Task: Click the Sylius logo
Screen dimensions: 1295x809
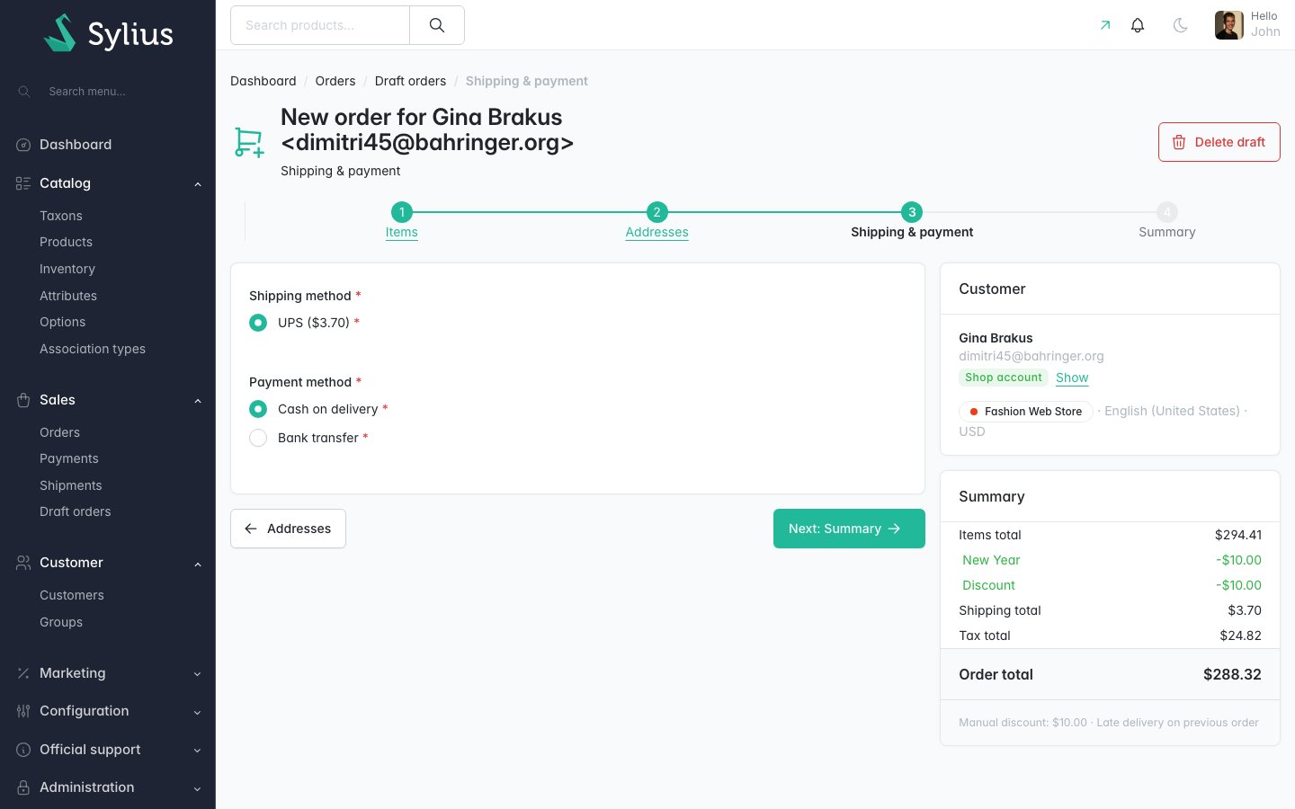Action: [x=108, y=33]
